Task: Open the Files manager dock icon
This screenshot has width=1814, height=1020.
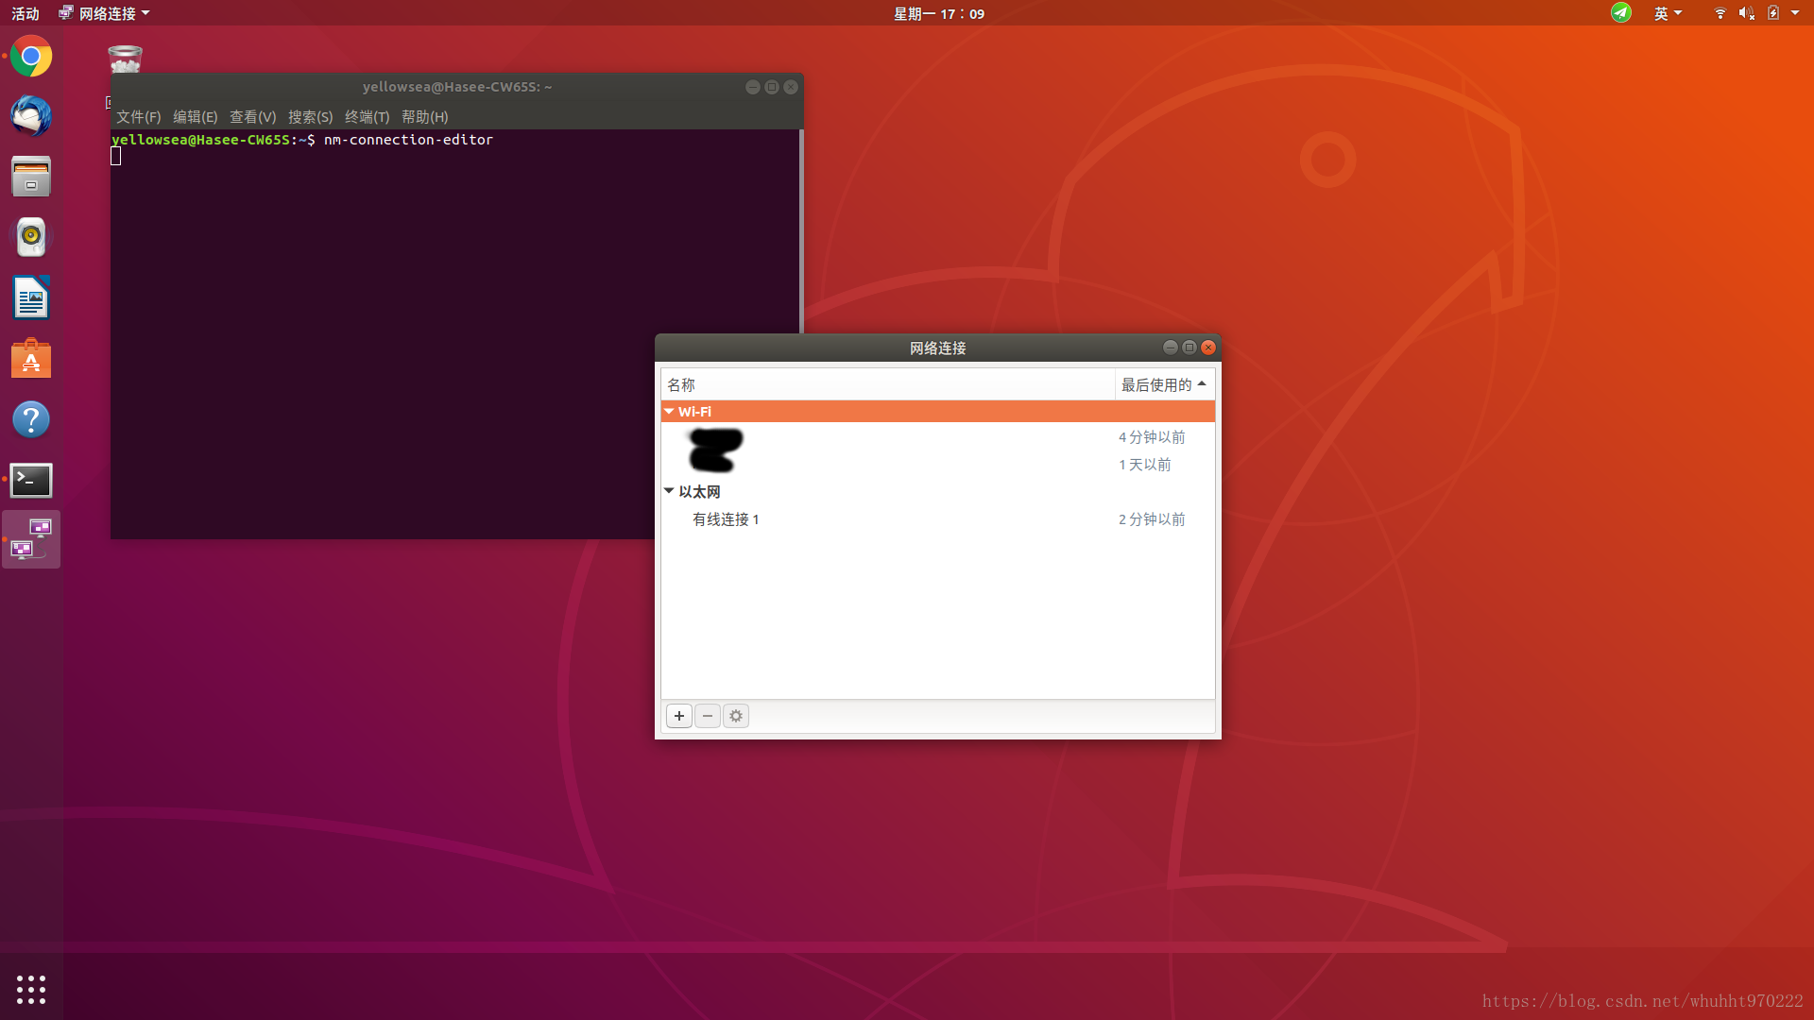Action: coord(31,178)
